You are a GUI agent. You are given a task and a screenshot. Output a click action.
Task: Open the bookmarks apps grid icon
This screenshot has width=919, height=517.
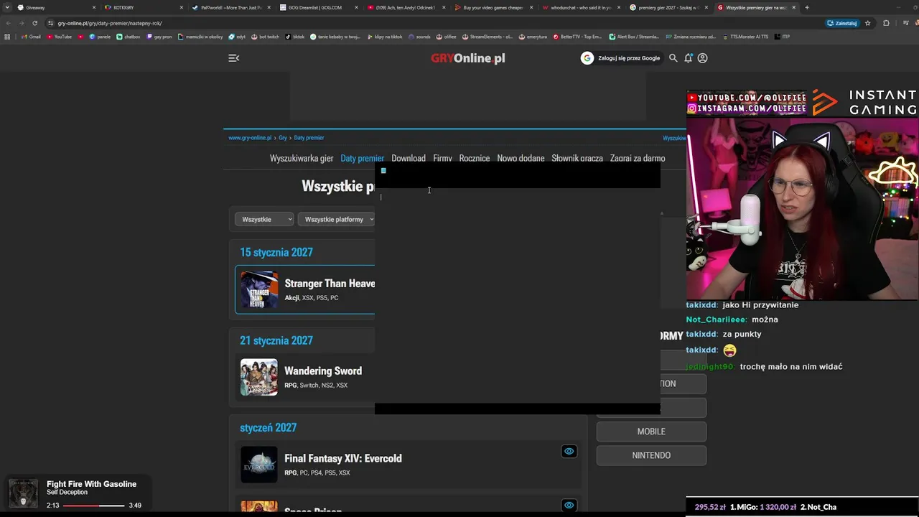coord(7,37)
